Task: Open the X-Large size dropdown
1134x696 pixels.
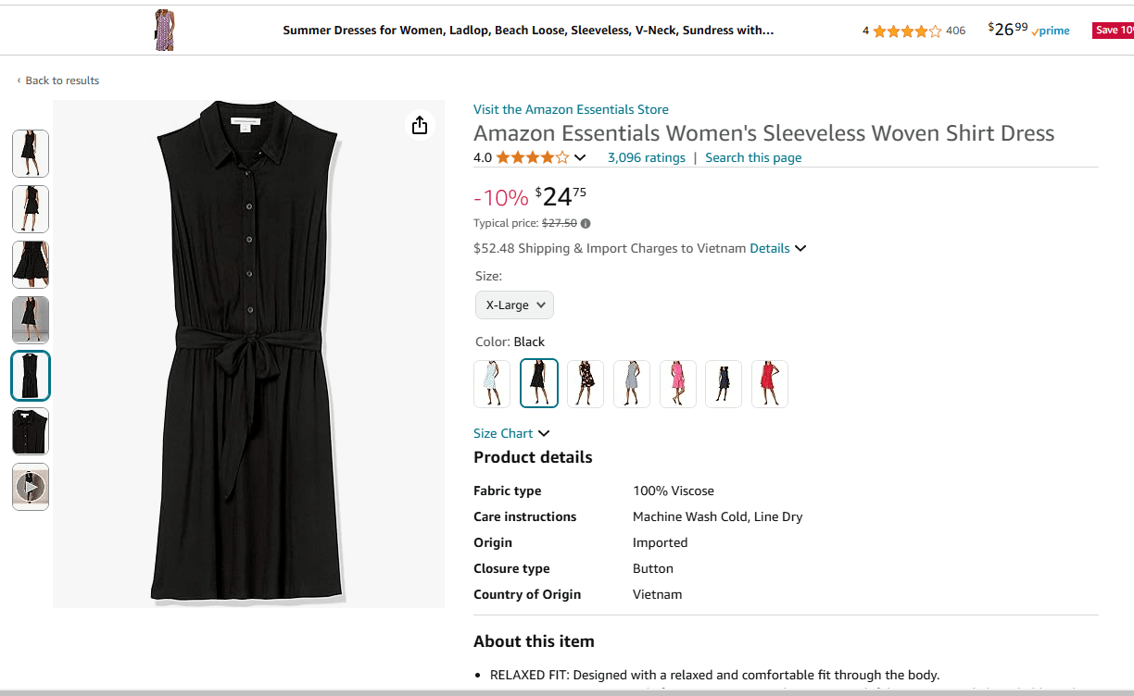Action: coord(514,305)
